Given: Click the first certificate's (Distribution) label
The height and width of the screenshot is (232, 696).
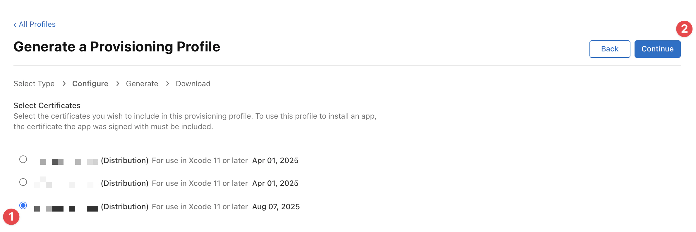Looking at the screenshot, I should (125, 161).
